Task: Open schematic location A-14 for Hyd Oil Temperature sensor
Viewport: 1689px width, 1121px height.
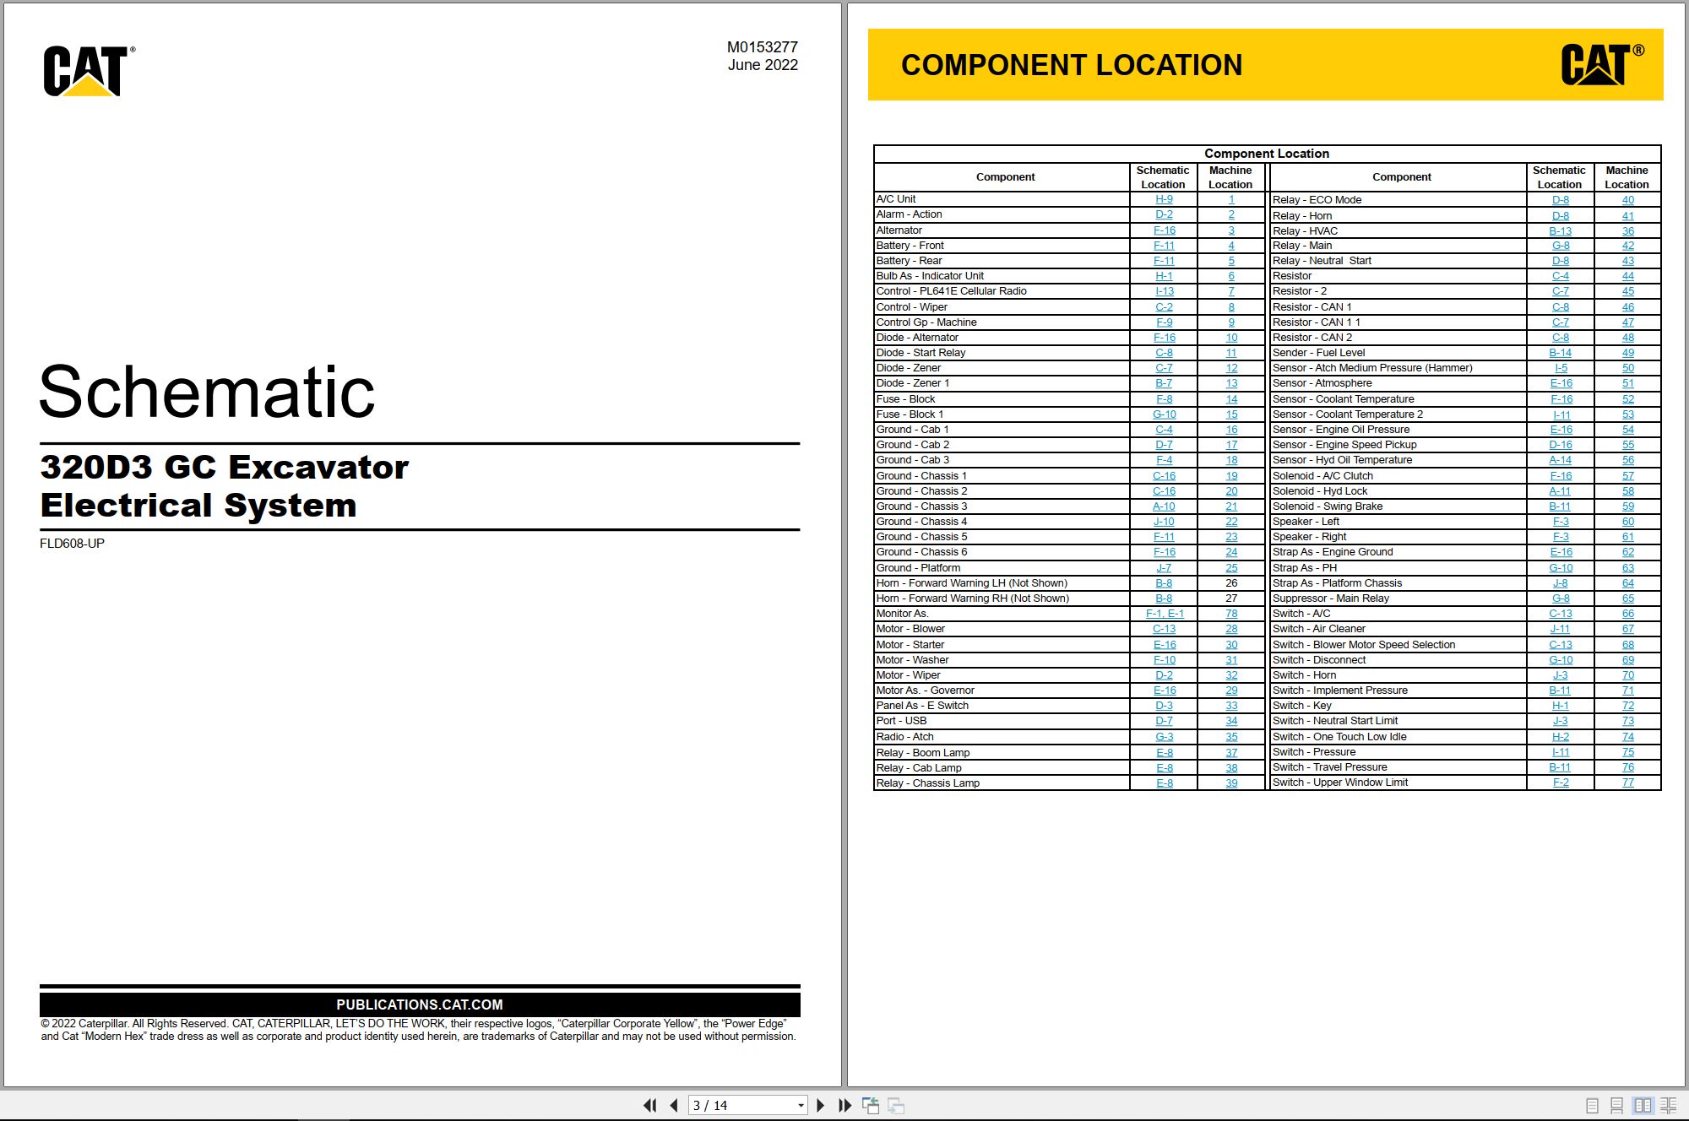Action: (x=1561, y=460)
